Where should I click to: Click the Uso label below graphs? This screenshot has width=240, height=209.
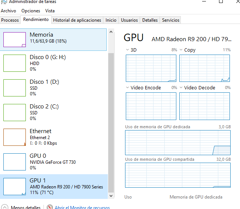[128, 197]
